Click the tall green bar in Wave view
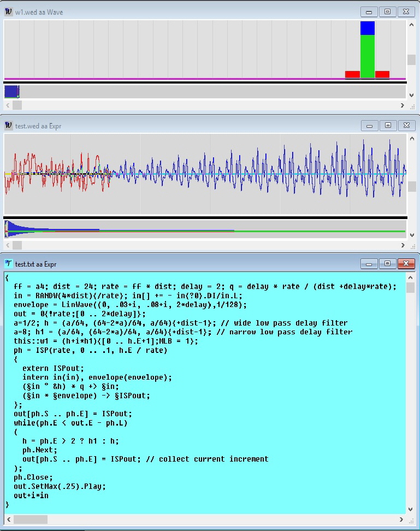Screen dimensions: 420x531 pyautogui.click(x=368, y=56)
